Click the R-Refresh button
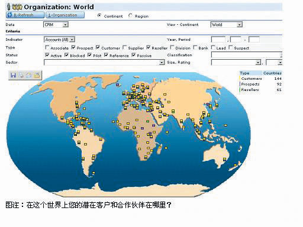The image size is (303, 227). coord(25,15)
